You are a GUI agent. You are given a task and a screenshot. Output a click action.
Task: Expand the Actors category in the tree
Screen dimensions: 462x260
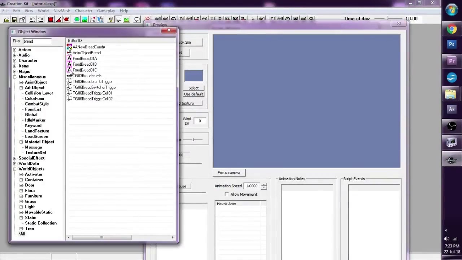coord(15,50)
